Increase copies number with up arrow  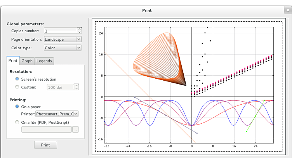tap(79, 29)
